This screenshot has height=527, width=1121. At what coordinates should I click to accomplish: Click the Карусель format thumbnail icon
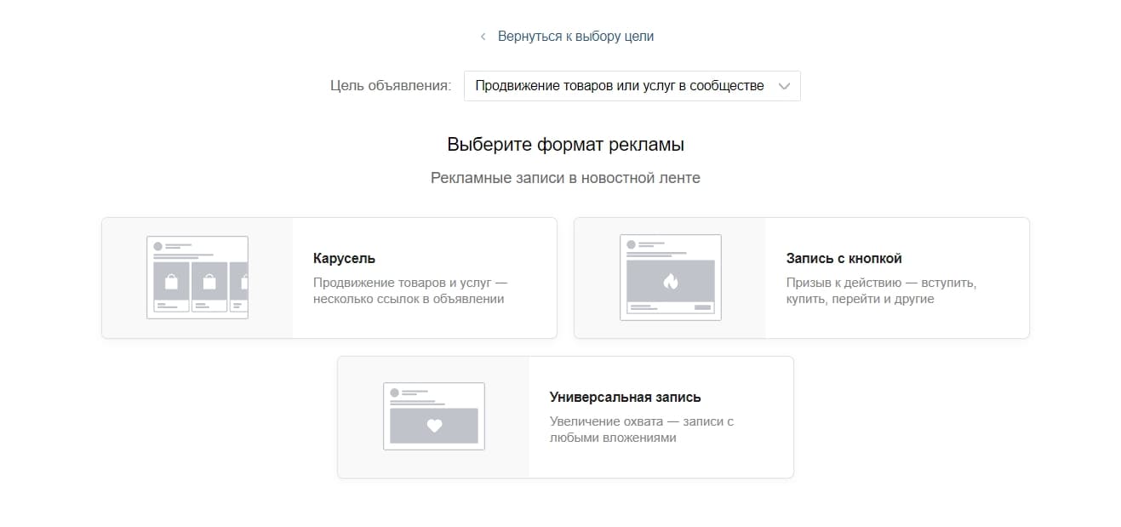(197, 277)
